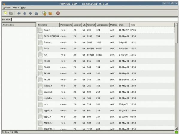Sort by the Method column header
This screenshot has height=134, width=179.
tap(114, 25)
